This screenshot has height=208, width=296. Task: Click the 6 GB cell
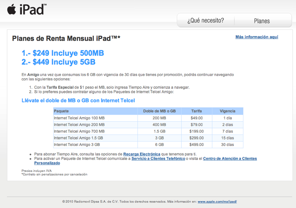(159, 144)
